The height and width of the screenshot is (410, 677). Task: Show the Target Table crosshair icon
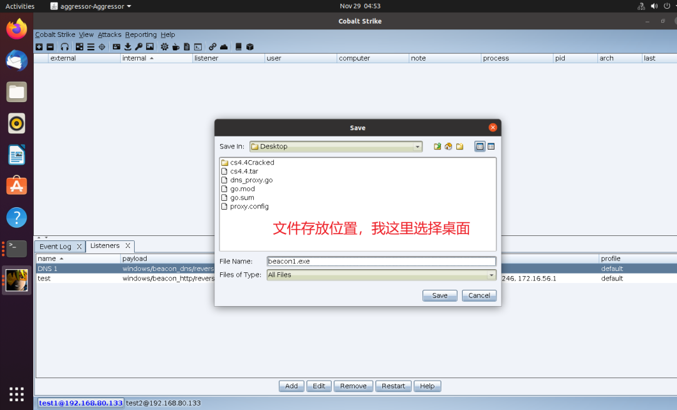click(102, 47)
